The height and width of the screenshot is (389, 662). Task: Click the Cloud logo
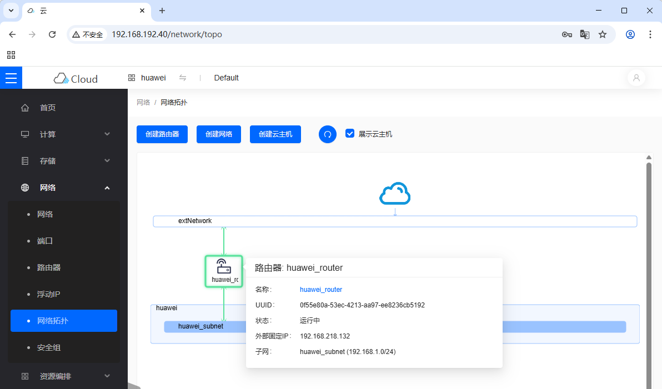click(x=76, y=78)
